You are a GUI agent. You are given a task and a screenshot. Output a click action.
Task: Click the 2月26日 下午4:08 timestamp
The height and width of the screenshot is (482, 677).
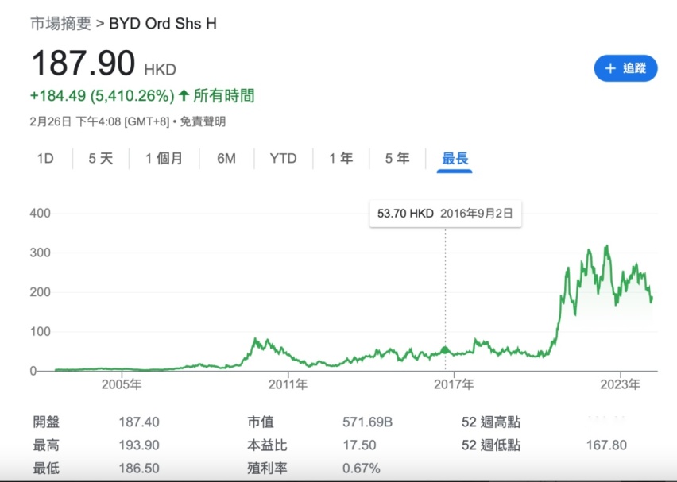(75, 121)
